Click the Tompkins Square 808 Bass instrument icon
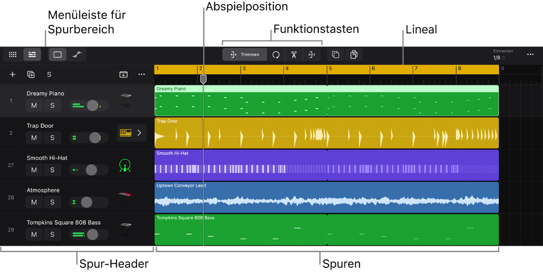Viewport: 543px width, 275px height. pos(125,230)
